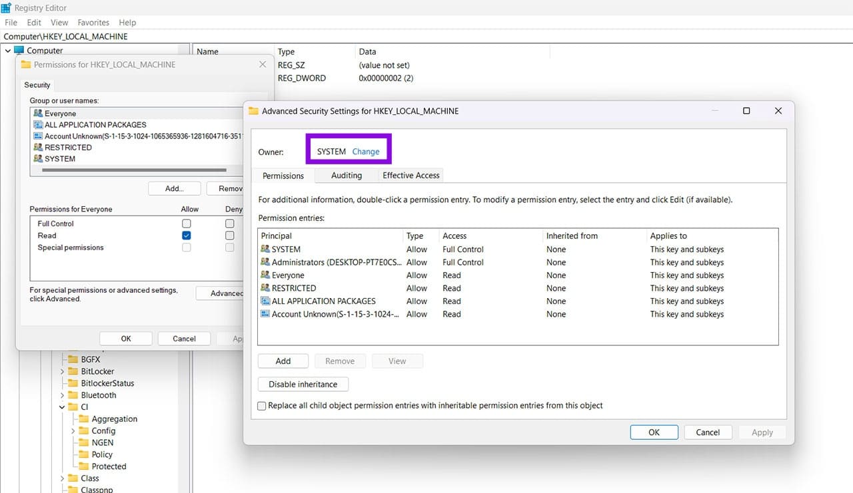Click SYSTEM group icon in Permissions dialog list
853x493 pixels.
(x=38, y=158)
